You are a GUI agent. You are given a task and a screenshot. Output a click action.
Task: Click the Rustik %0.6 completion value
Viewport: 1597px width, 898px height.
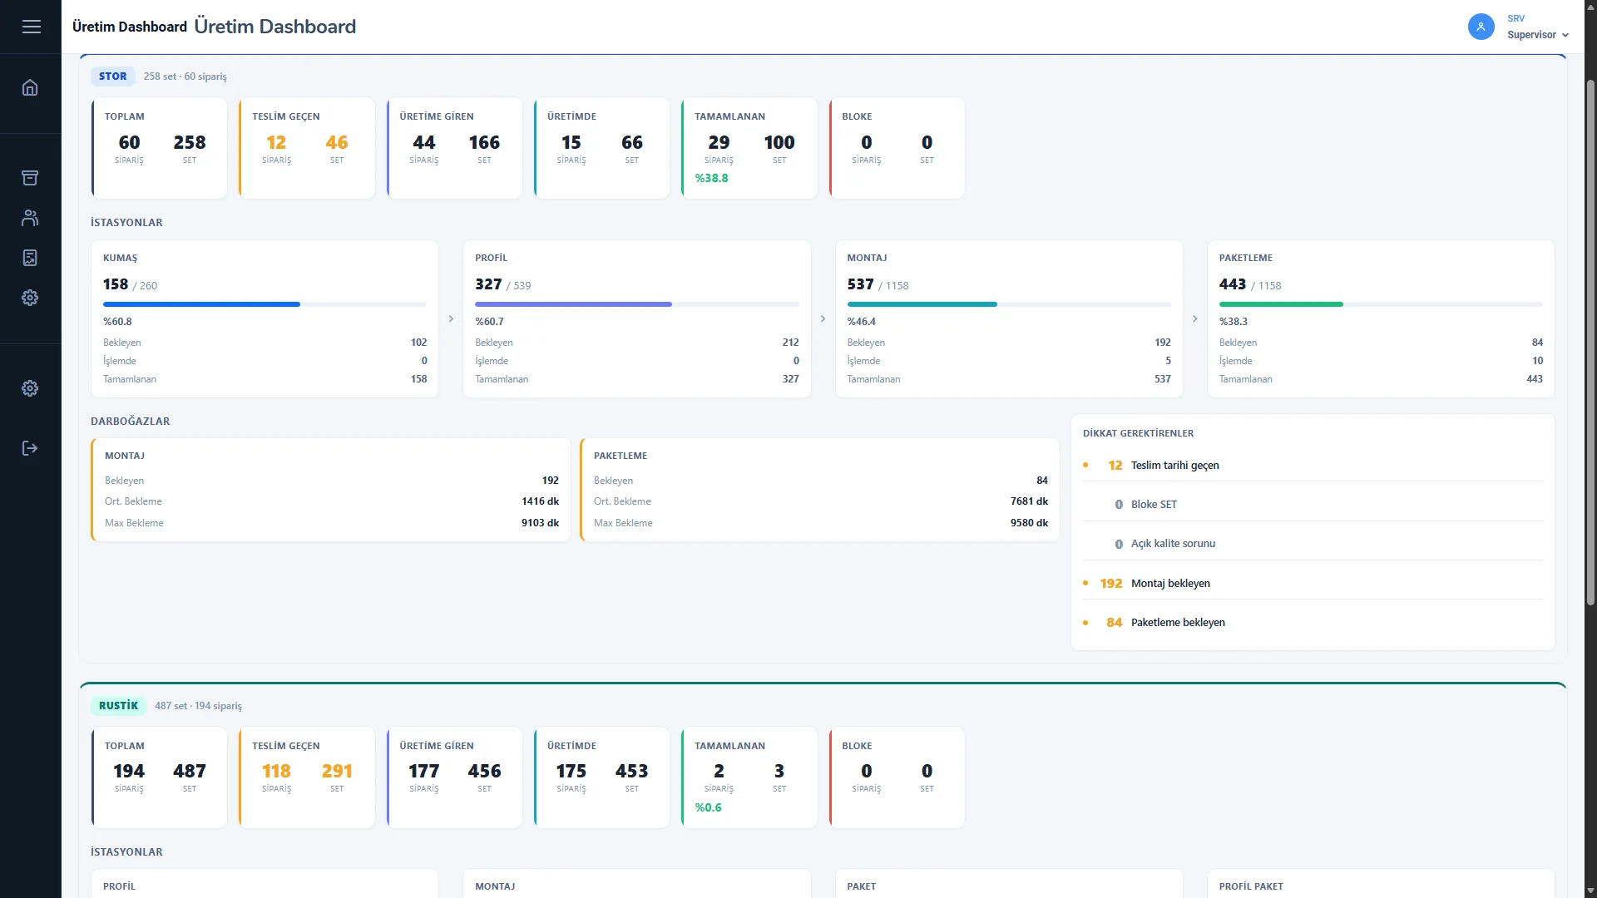click(708, 807)
